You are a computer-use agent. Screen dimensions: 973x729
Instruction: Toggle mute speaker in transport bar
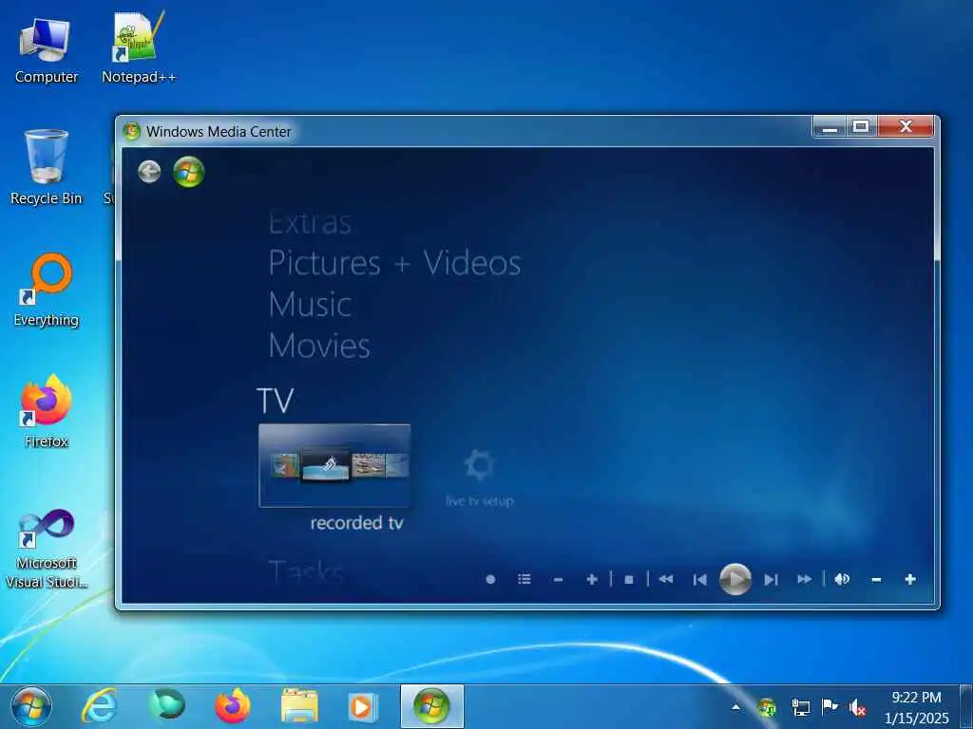[842, 579]
